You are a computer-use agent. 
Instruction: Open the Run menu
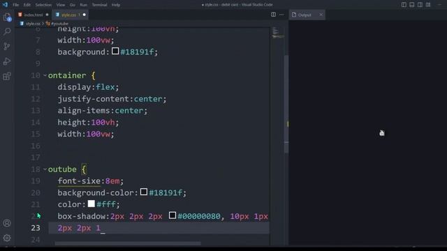click(x=84, y=5)
